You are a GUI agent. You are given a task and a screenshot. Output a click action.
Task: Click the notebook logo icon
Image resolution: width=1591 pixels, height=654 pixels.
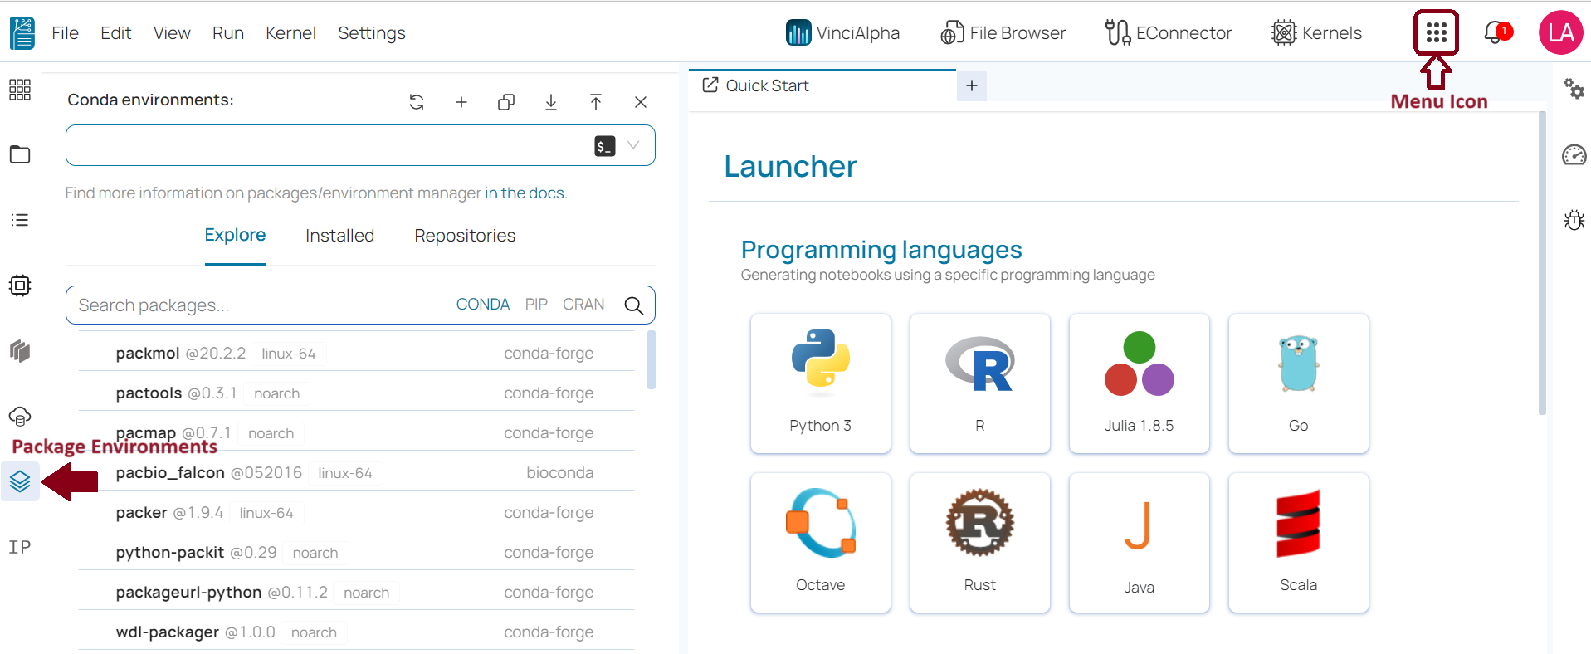click(22, 33)
